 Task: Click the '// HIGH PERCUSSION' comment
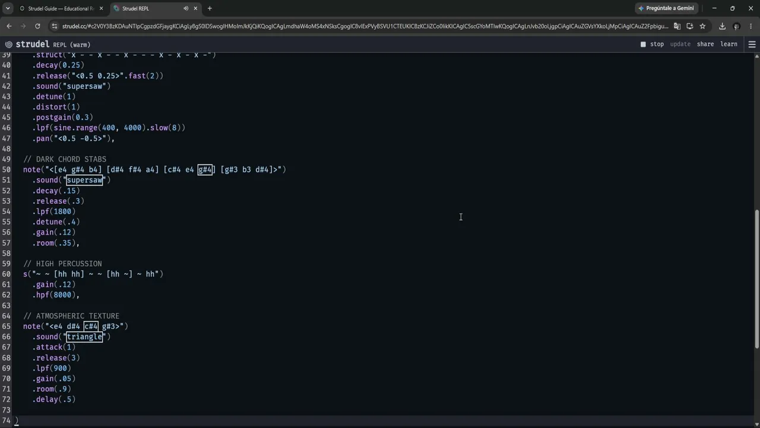point(62,264)
